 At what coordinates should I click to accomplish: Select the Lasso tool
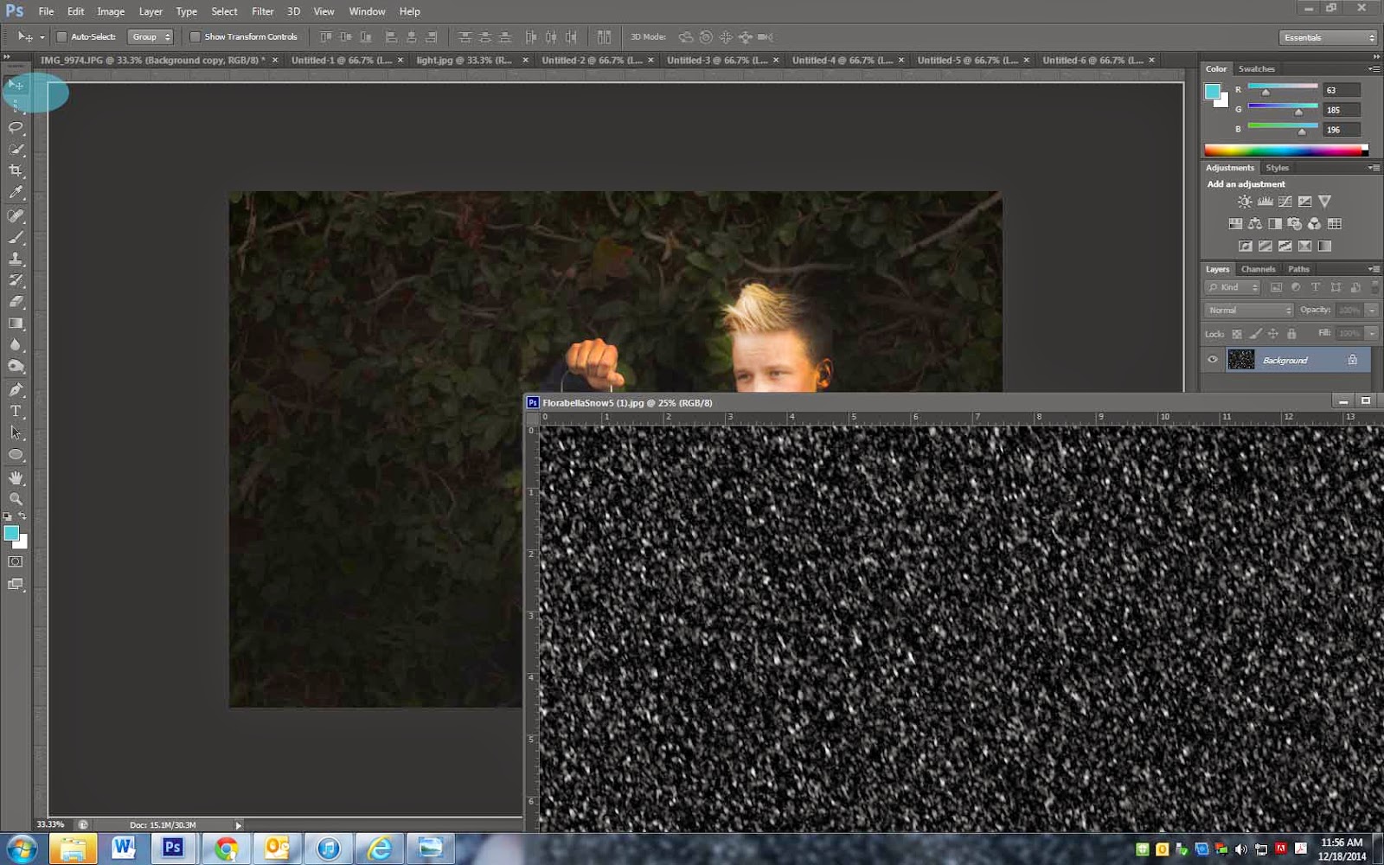tap(16, 128)
